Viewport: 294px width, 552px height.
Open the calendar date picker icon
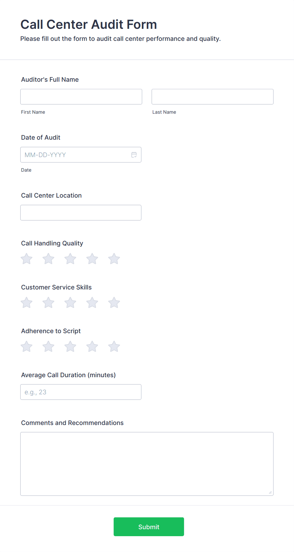point(134,155)
